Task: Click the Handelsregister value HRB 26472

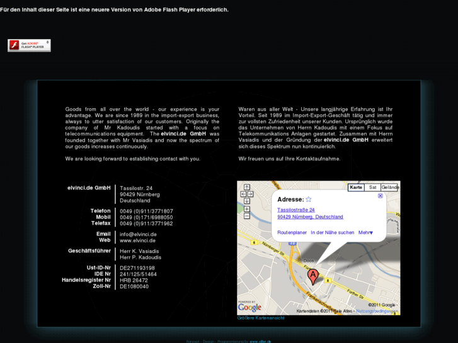Action: point(134,280)
